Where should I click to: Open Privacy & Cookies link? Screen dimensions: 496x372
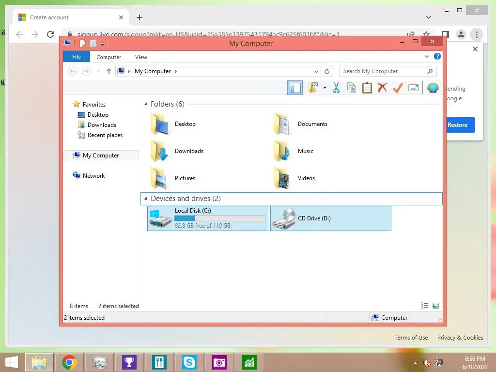[x=460, y=338]
